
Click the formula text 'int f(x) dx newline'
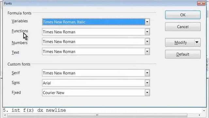coord(39,110)
